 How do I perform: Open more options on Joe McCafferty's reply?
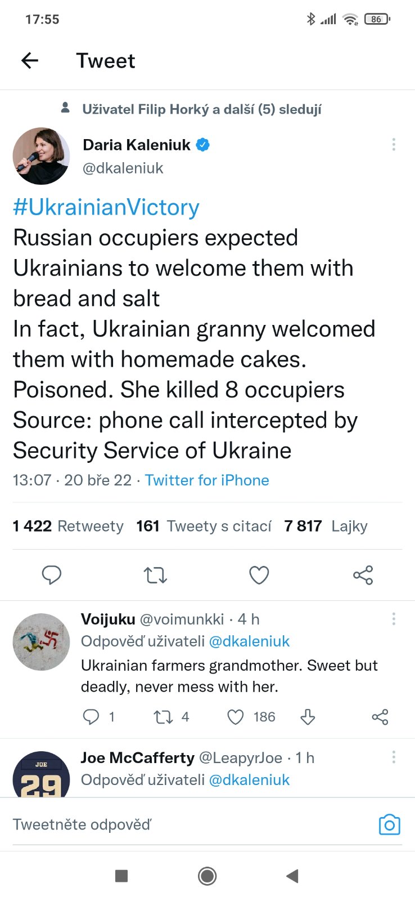point(394,757)
